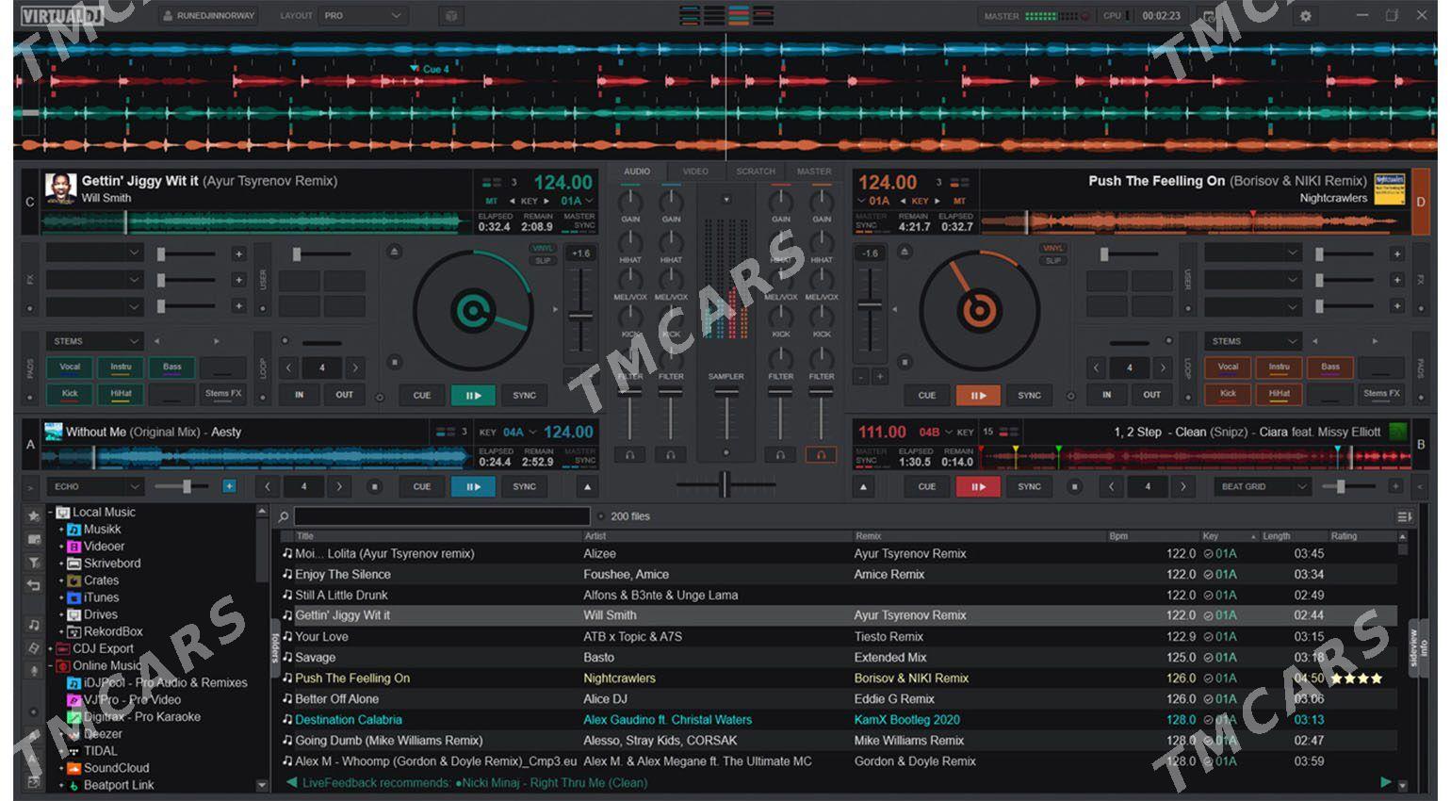Switch to the VIDEO mixer tab
This screenshot has height=801, width=1451.
tap(695, 172)
